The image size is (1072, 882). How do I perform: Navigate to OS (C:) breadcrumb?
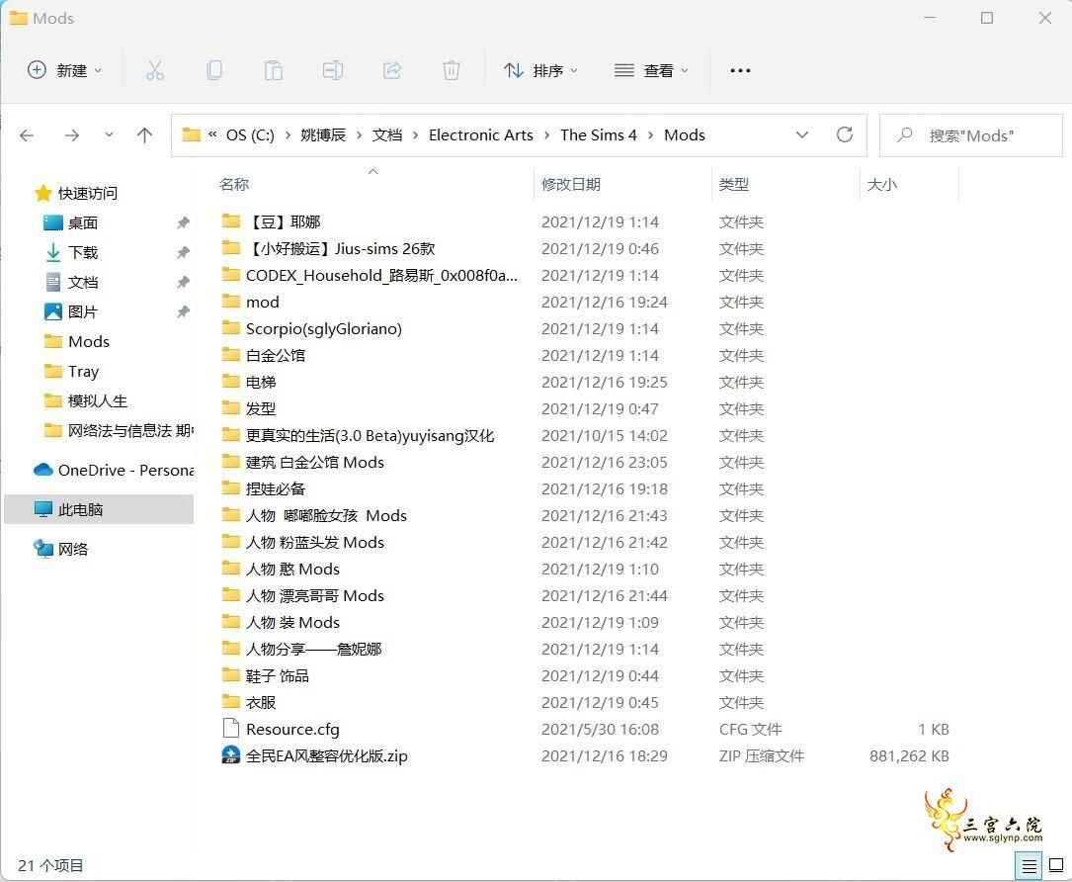[x=250, y=135]
